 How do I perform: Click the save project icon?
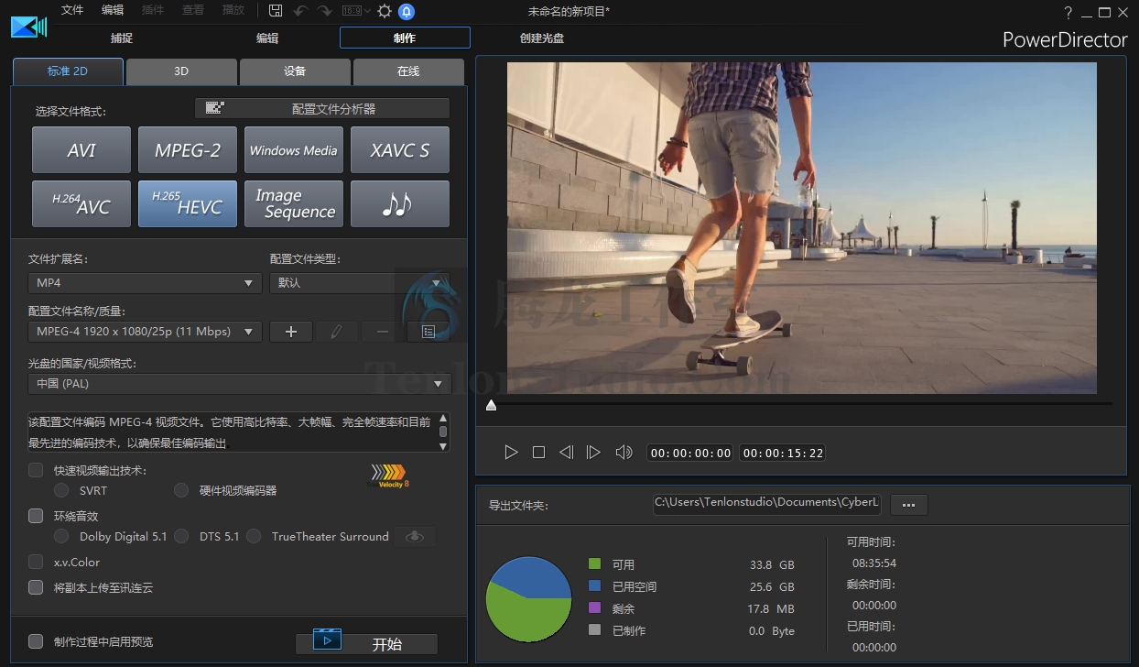click(x=276, y=11)
